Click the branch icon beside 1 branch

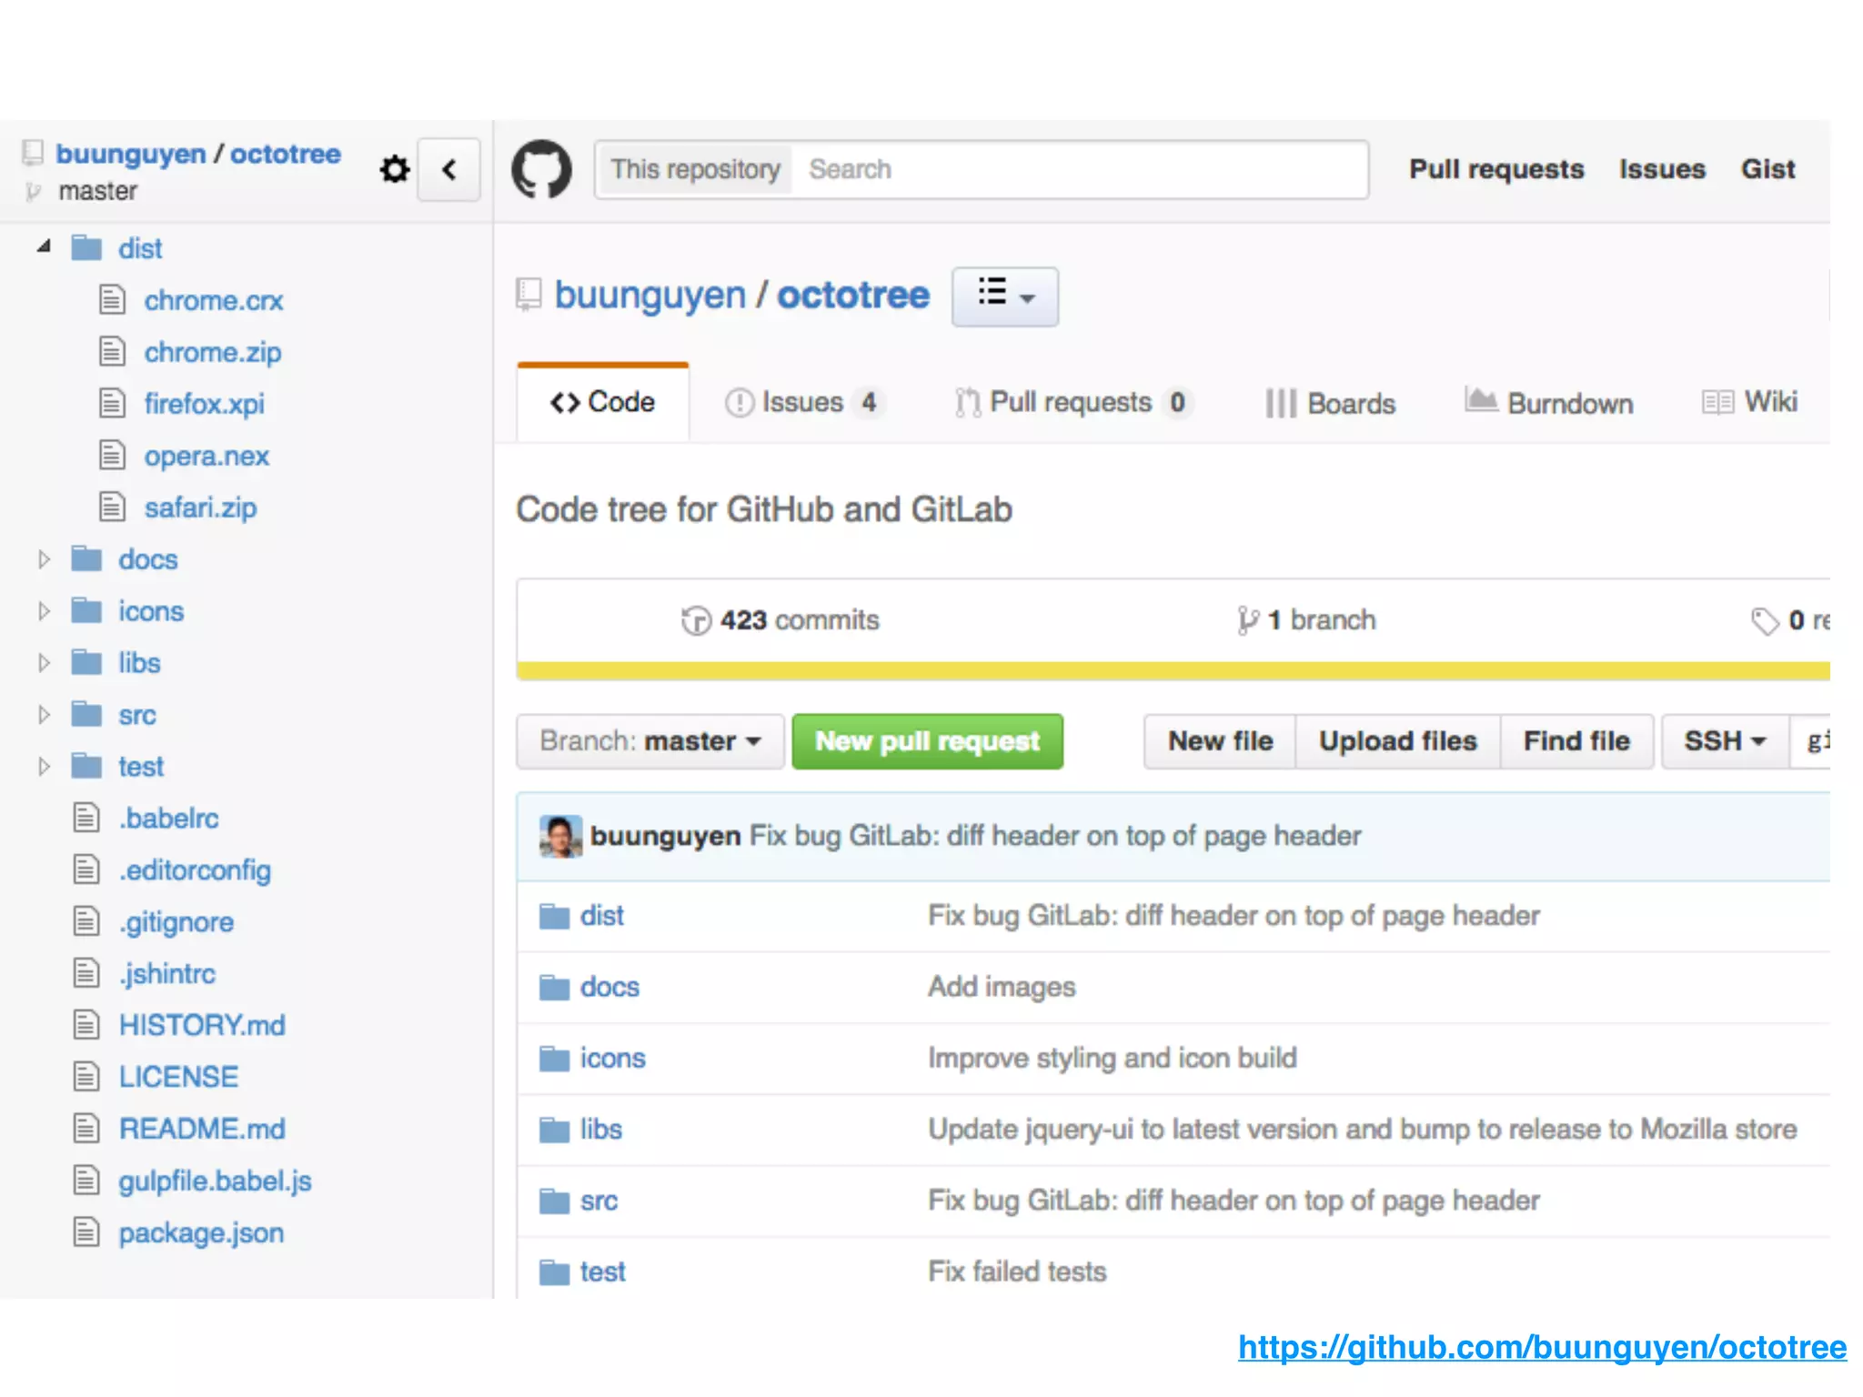(x=1247, y=620)
